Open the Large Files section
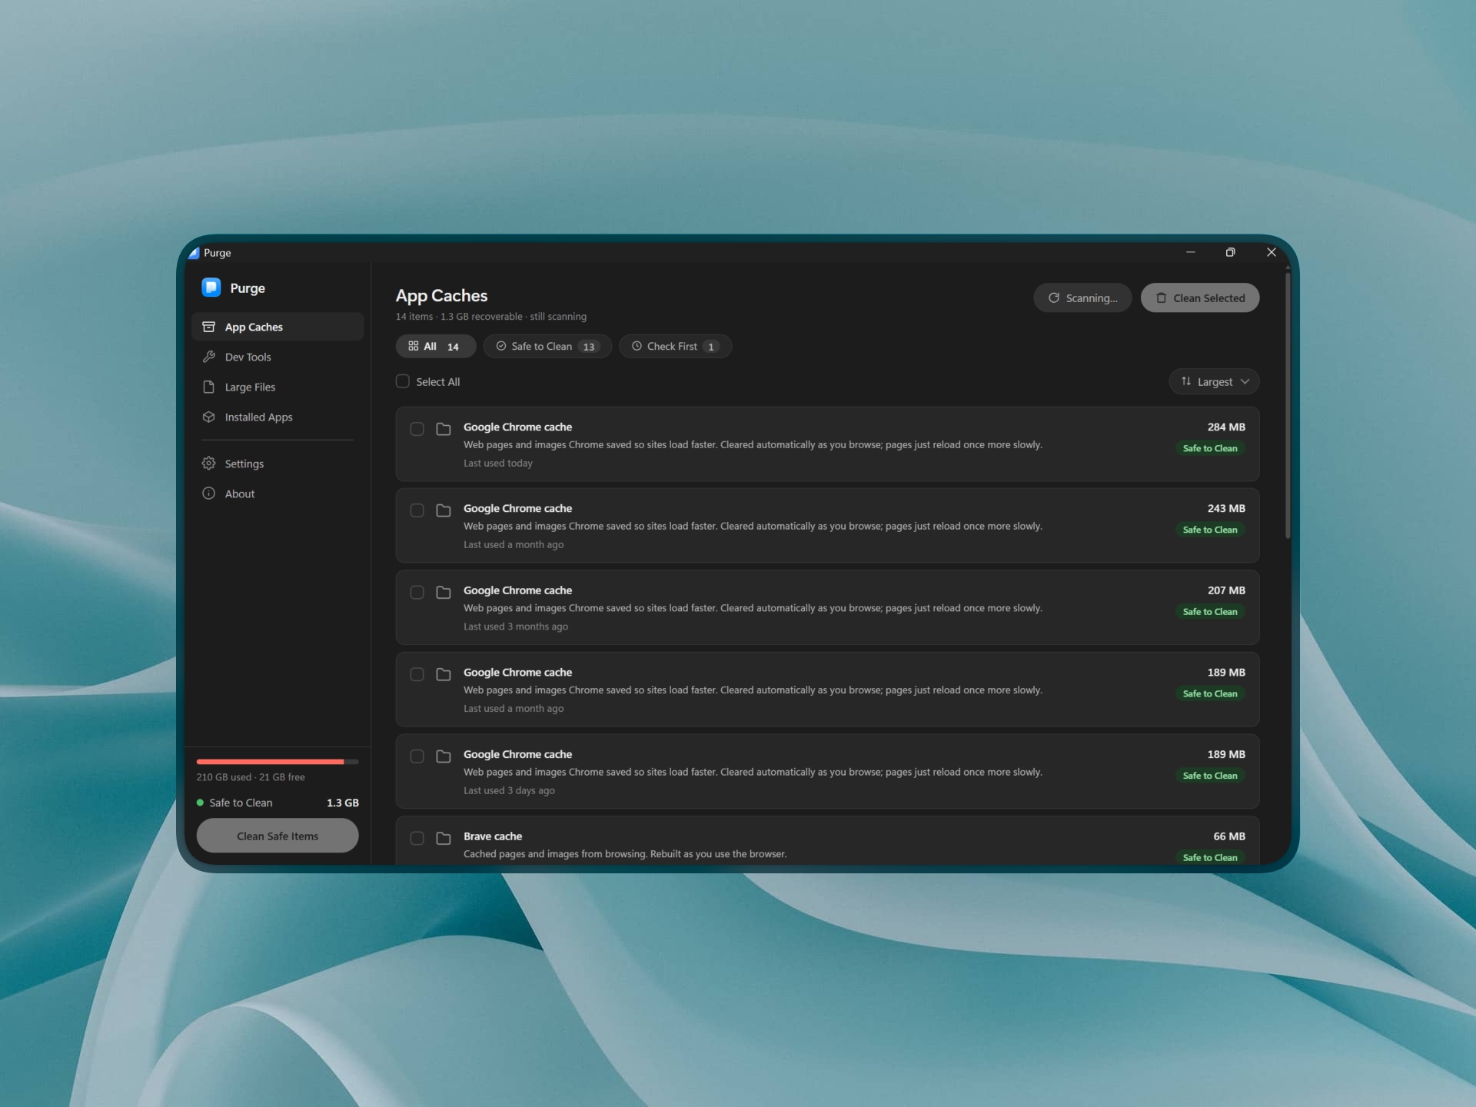Image resolution: width=1476 pixels, height=1107 pixels. (278, 387)
